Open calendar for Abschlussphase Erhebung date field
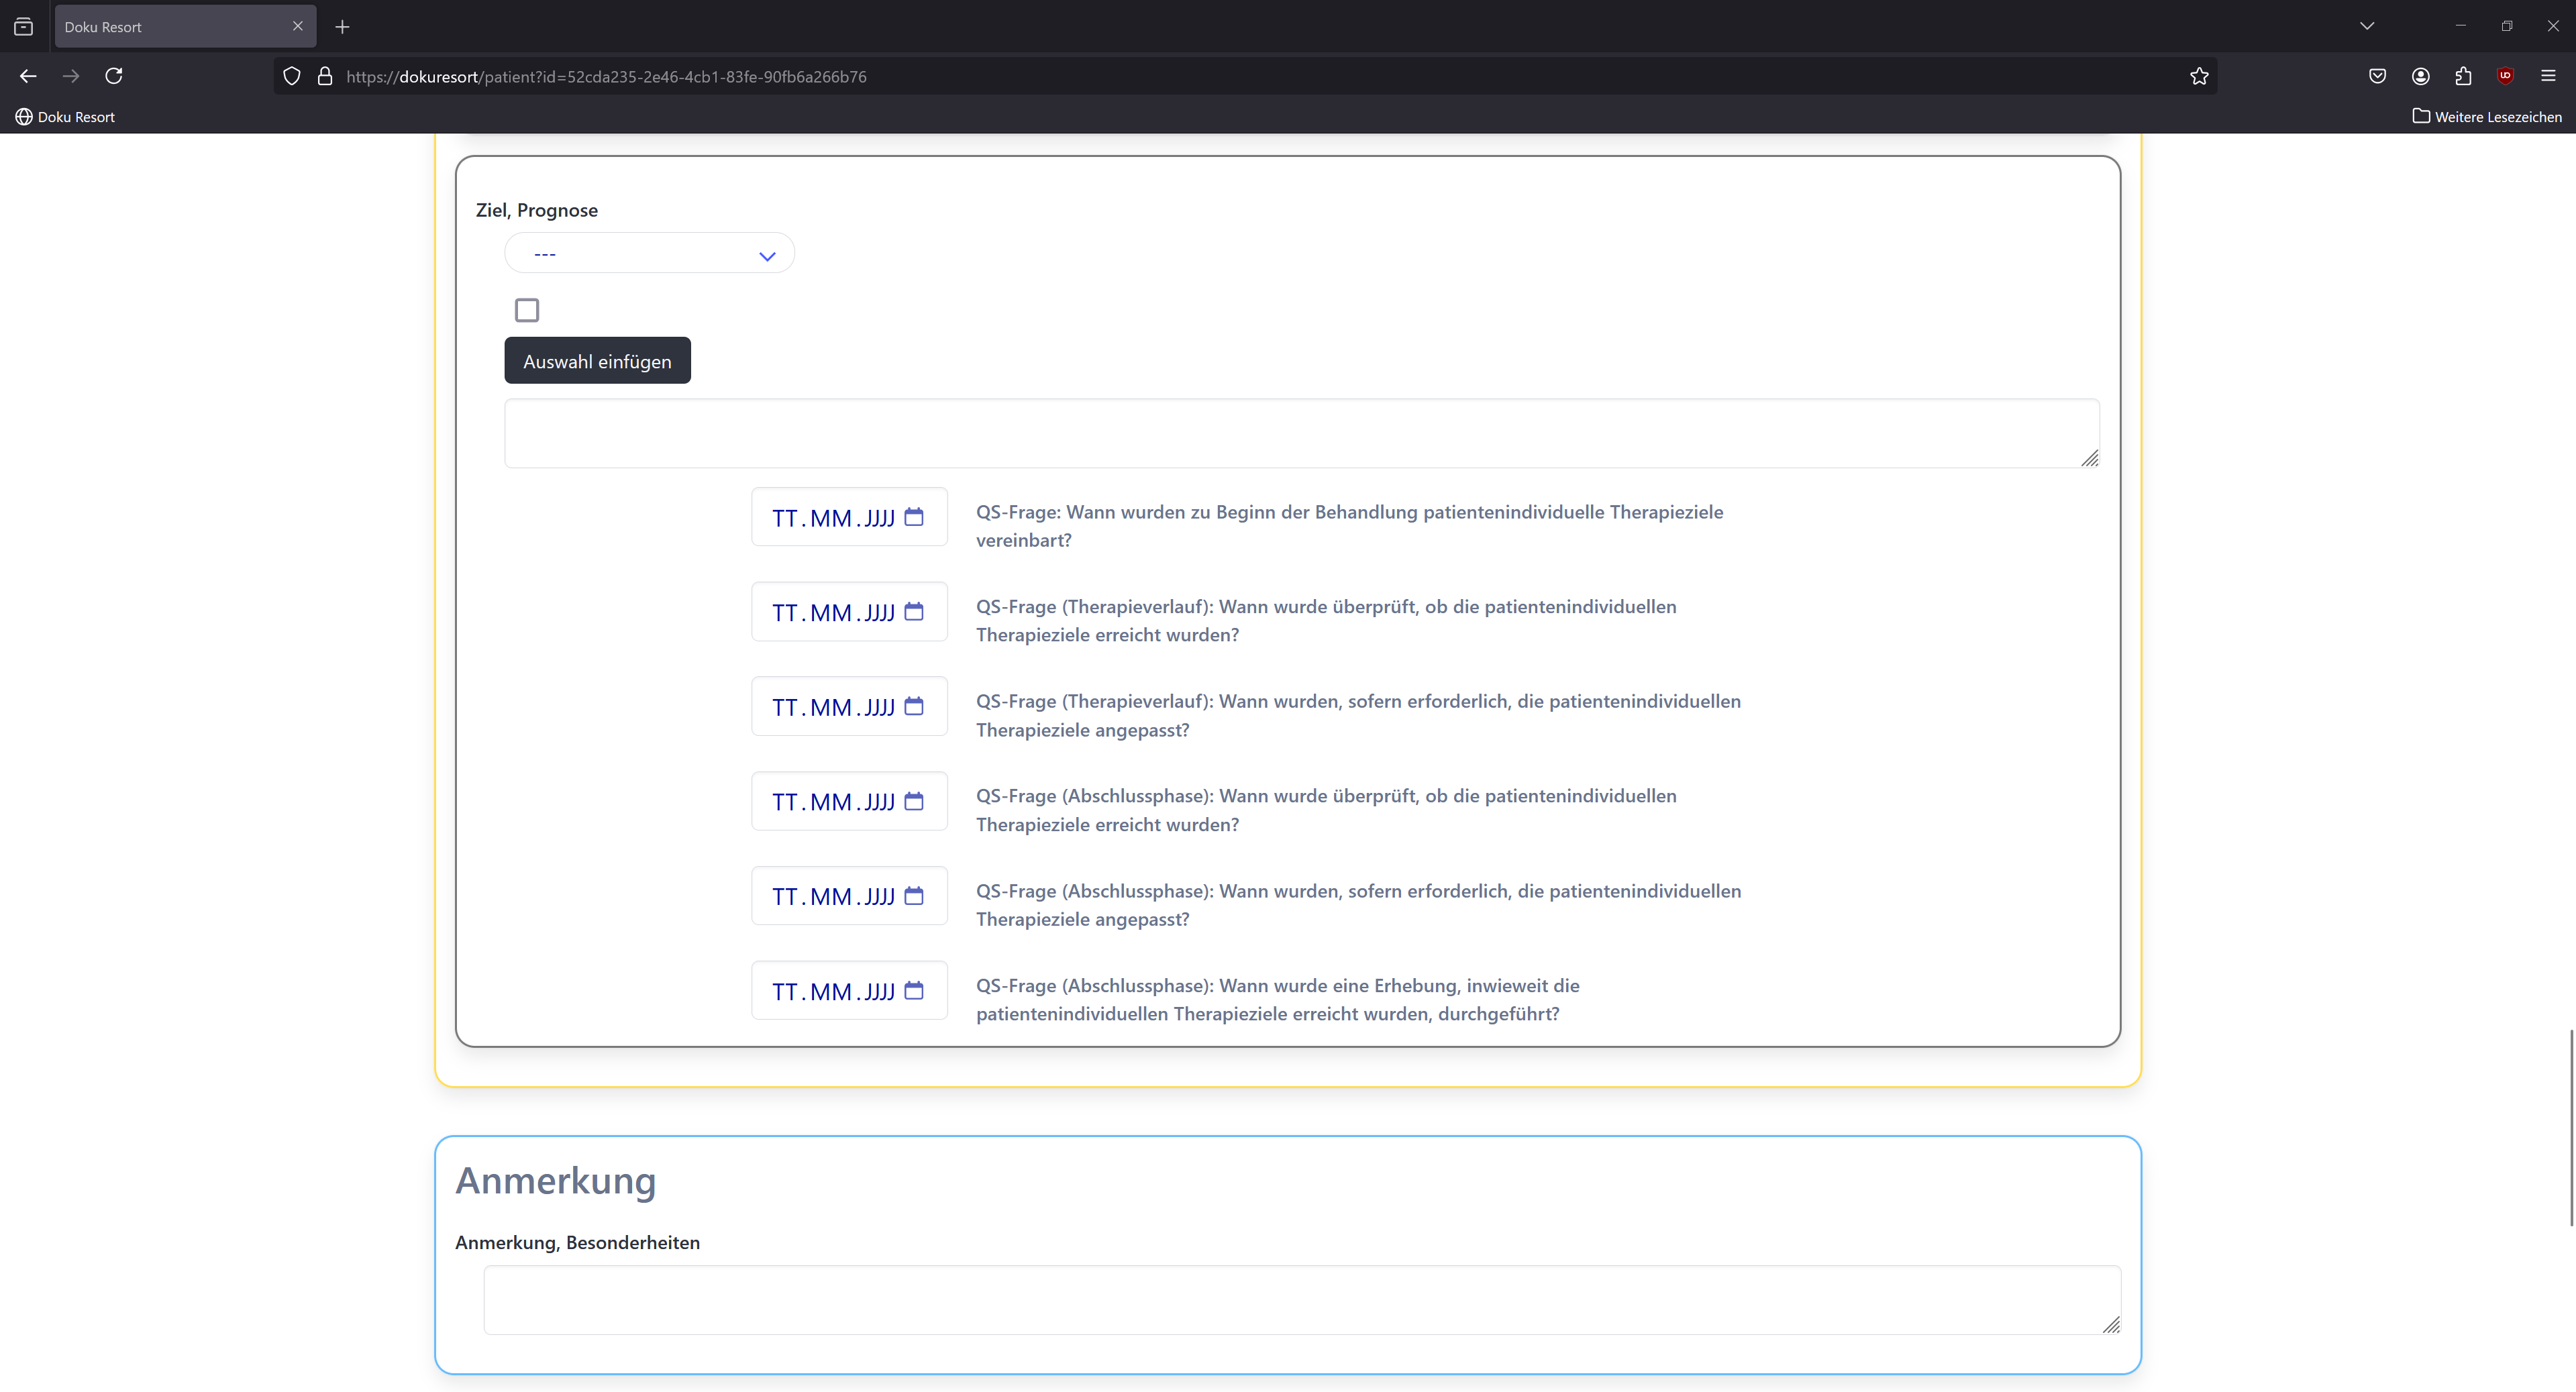Viewport: 2576px width, 1392px height. (x=913, y=990)
